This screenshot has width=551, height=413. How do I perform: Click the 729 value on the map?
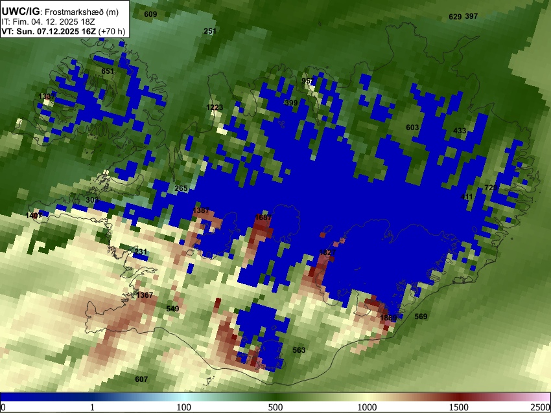(x=491, y=188)
